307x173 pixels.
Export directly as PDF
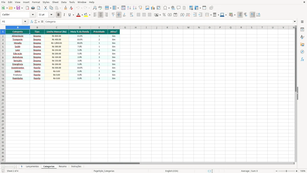tap(27, 8)
